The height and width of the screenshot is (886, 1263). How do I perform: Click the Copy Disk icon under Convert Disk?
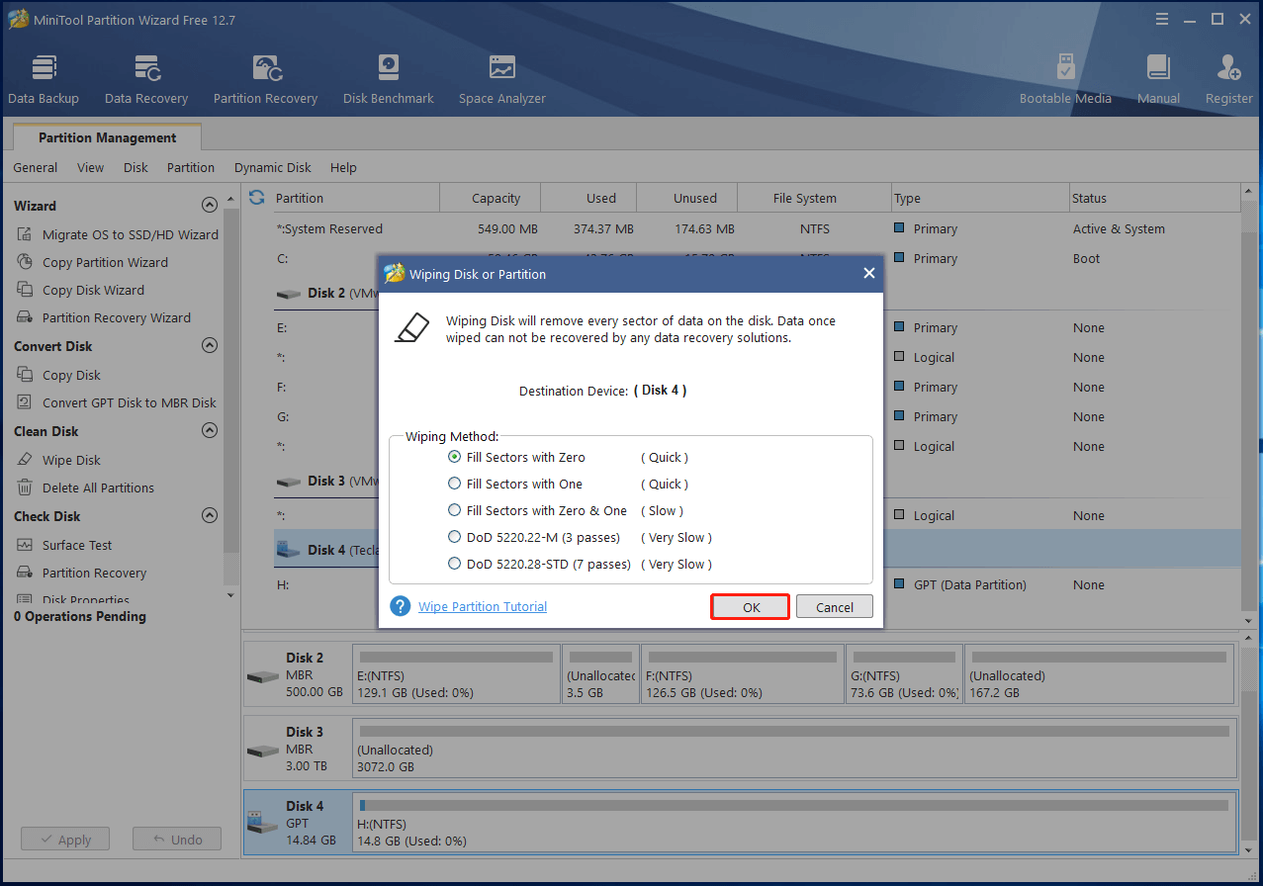click(25, 375)
